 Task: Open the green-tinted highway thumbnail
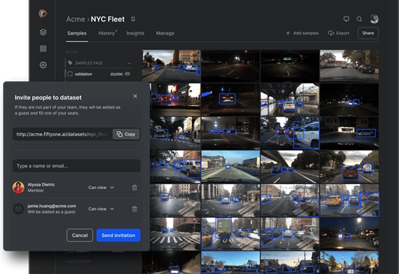coord(231,167)
